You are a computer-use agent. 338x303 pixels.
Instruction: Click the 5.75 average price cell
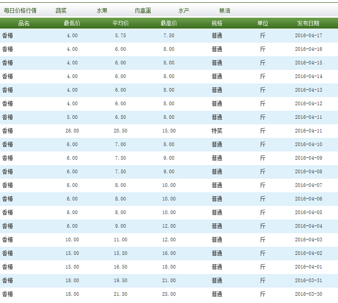(x=120, y=35)
